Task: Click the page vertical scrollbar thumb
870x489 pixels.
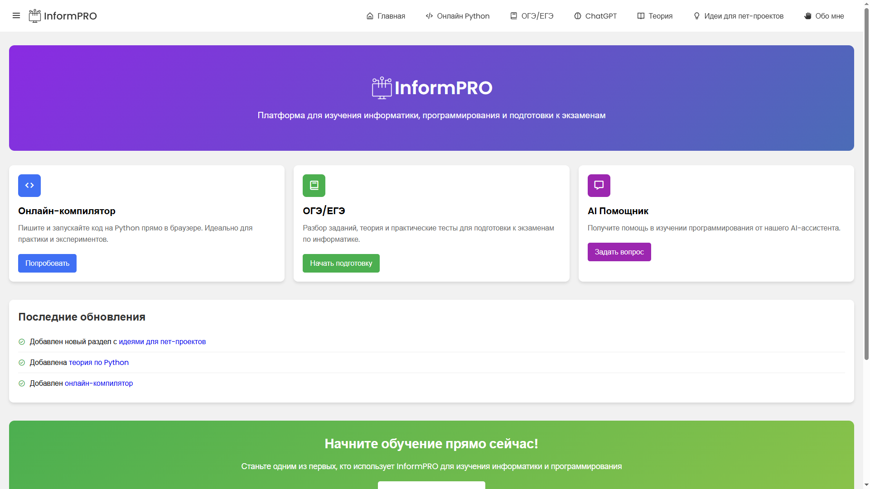Action: click(866, 183)
